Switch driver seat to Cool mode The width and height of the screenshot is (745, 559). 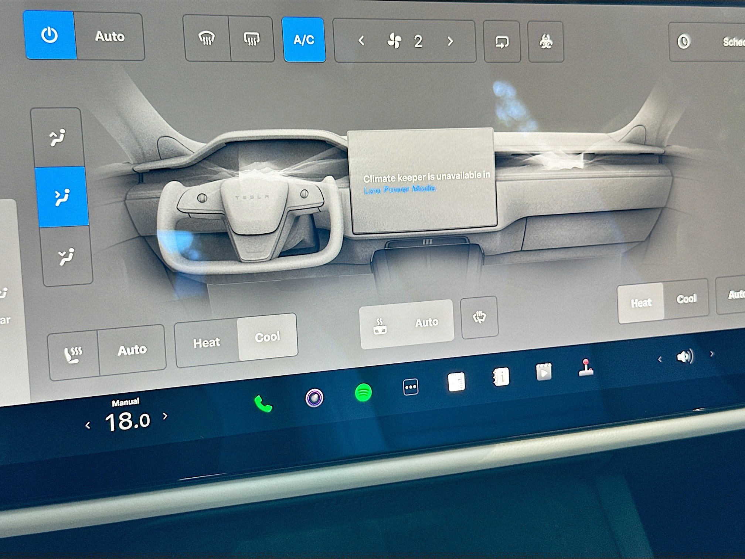tap(267, 337)
